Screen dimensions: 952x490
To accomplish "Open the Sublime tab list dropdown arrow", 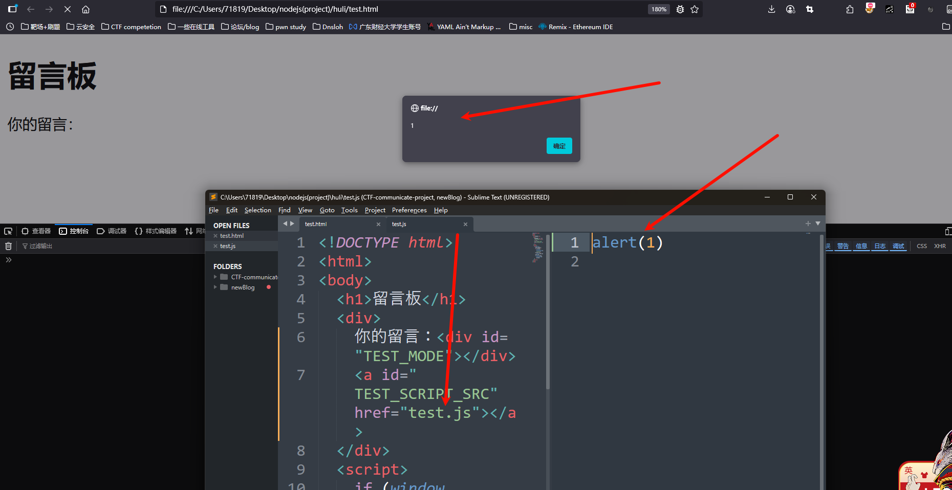I will click(818, 224).
